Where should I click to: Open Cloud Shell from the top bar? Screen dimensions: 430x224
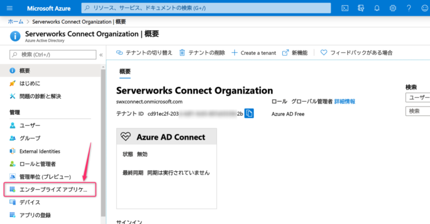click(x=345, y=8)
